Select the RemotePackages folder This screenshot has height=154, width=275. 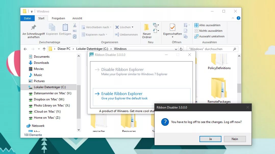[x=219, y=90]
